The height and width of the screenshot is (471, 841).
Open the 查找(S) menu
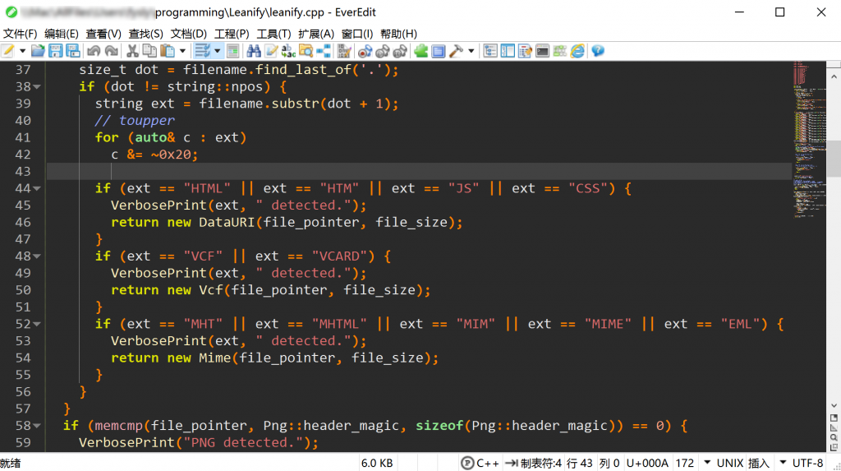click(146, 34)
